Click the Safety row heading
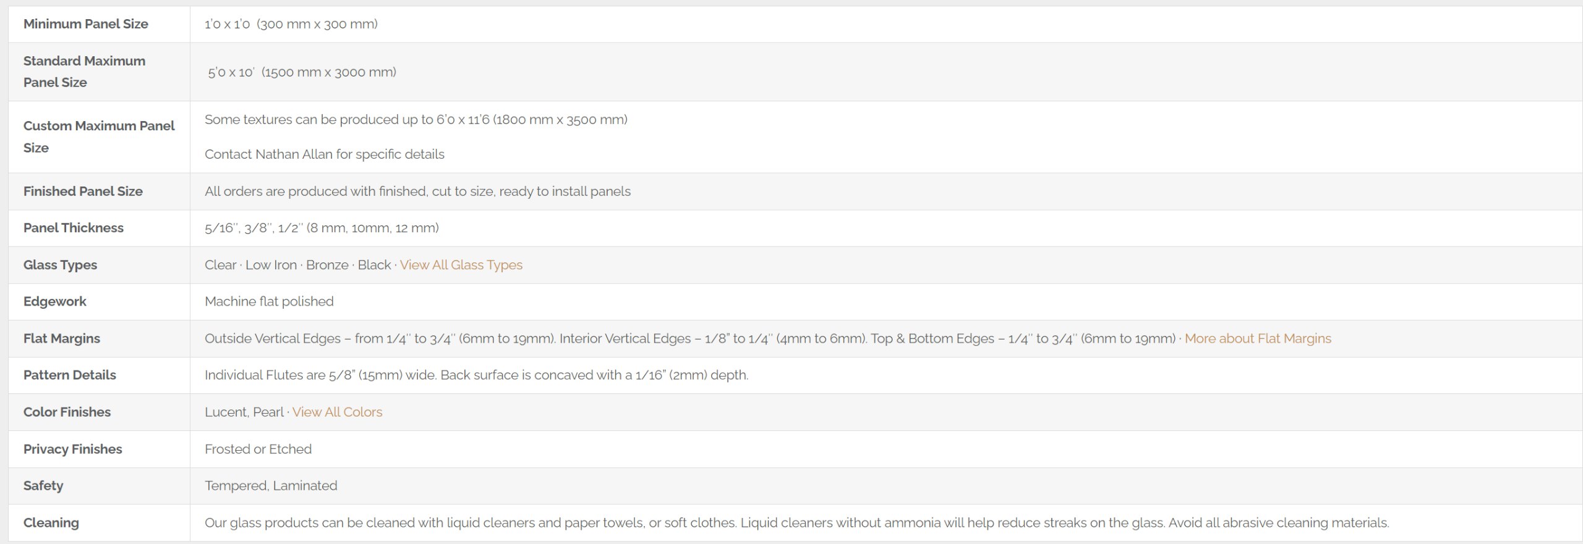1583x544 pixels. (x=43, y=485)
